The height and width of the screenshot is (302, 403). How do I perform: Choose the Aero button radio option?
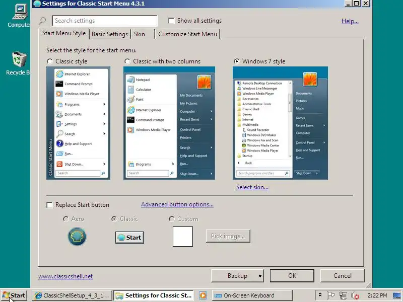pos(66,219)
